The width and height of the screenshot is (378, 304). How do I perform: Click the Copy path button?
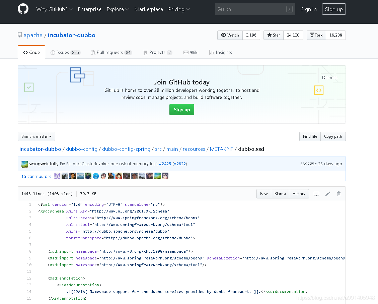click(x=333, y=136)
